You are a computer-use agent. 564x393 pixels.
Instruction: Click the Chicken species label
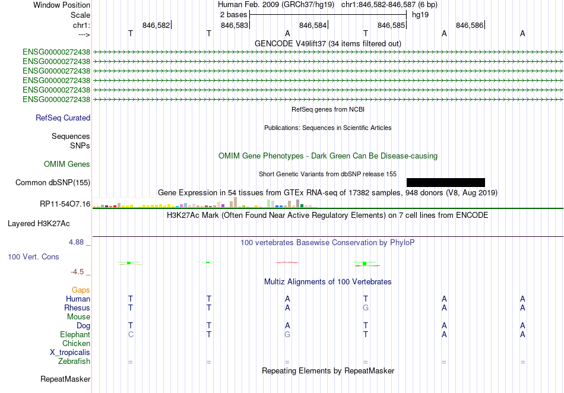coord(76,344)
